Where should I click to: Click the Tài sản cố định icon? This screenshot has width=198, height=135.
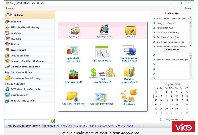click(7, 50)
